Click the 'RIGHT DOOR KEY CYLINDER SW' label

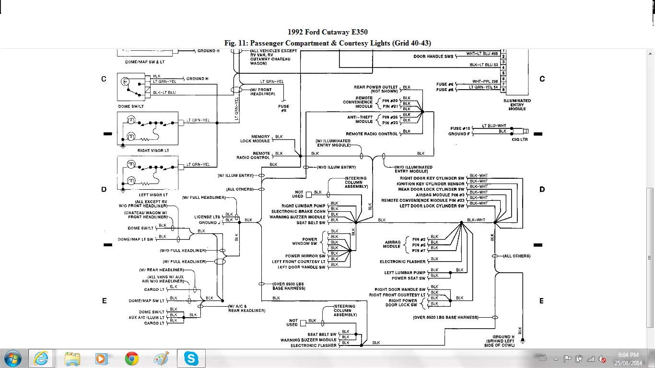[x=432, y=178]
